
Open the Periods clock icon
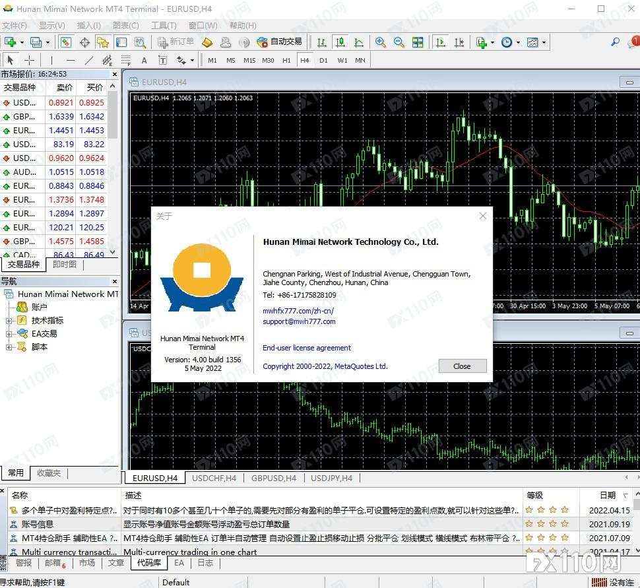(x=507, y=42)
